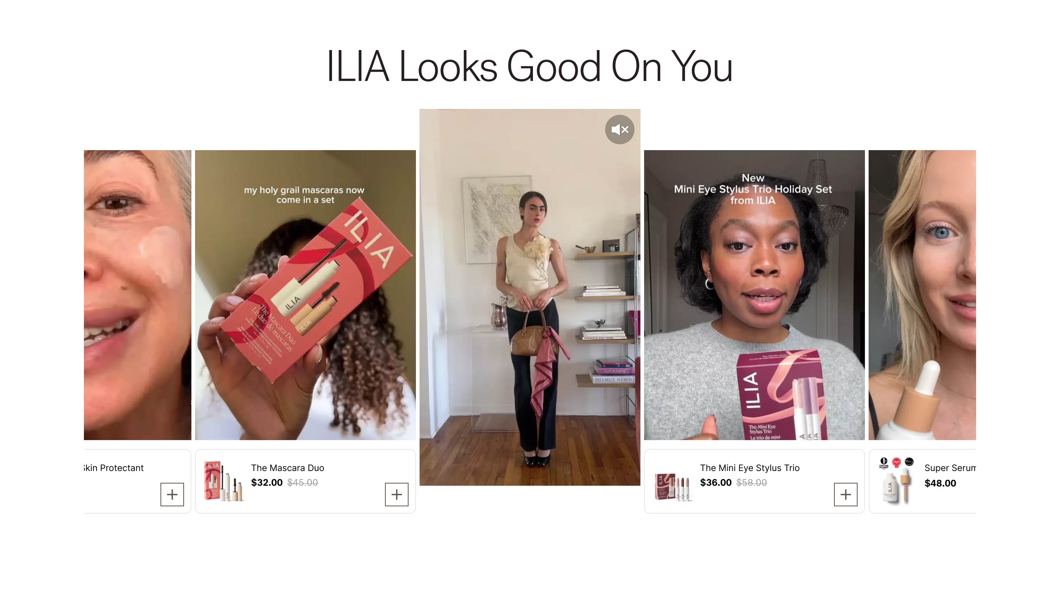The image size is (1060, 602).
Task: Add the Skin Protectant product to bag
Action: pos(172,494)
